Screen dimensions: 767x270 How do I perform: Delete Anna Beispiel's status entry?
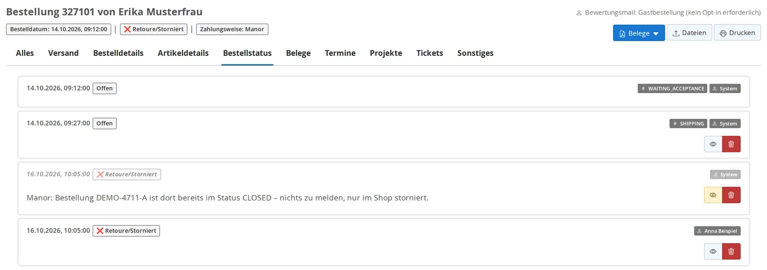tap(731, 251)
